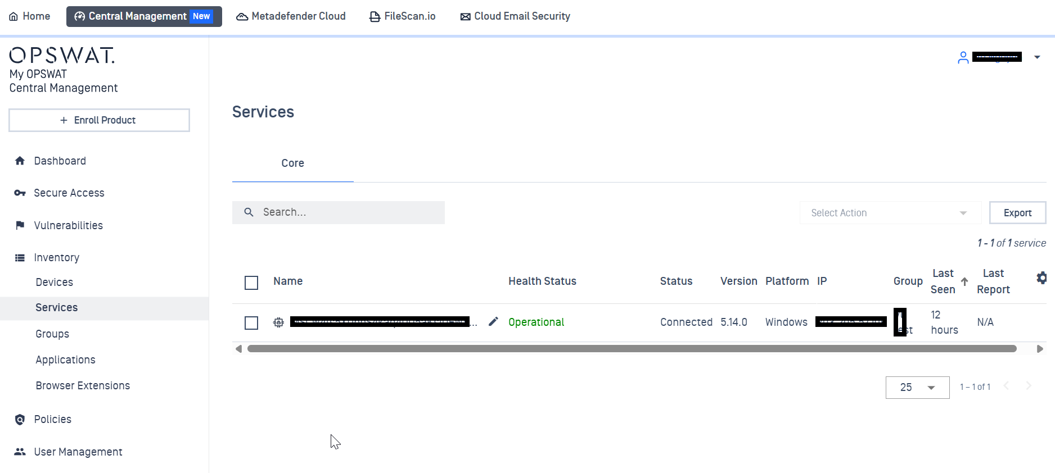Check the Operational service row checkbox
The image size is (1055, 473).
click(251, 323)
